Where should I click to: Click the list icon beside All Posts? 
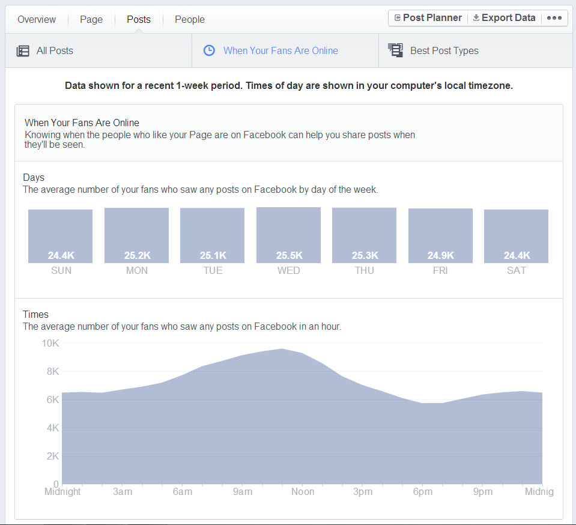click(x=23, y=50)
